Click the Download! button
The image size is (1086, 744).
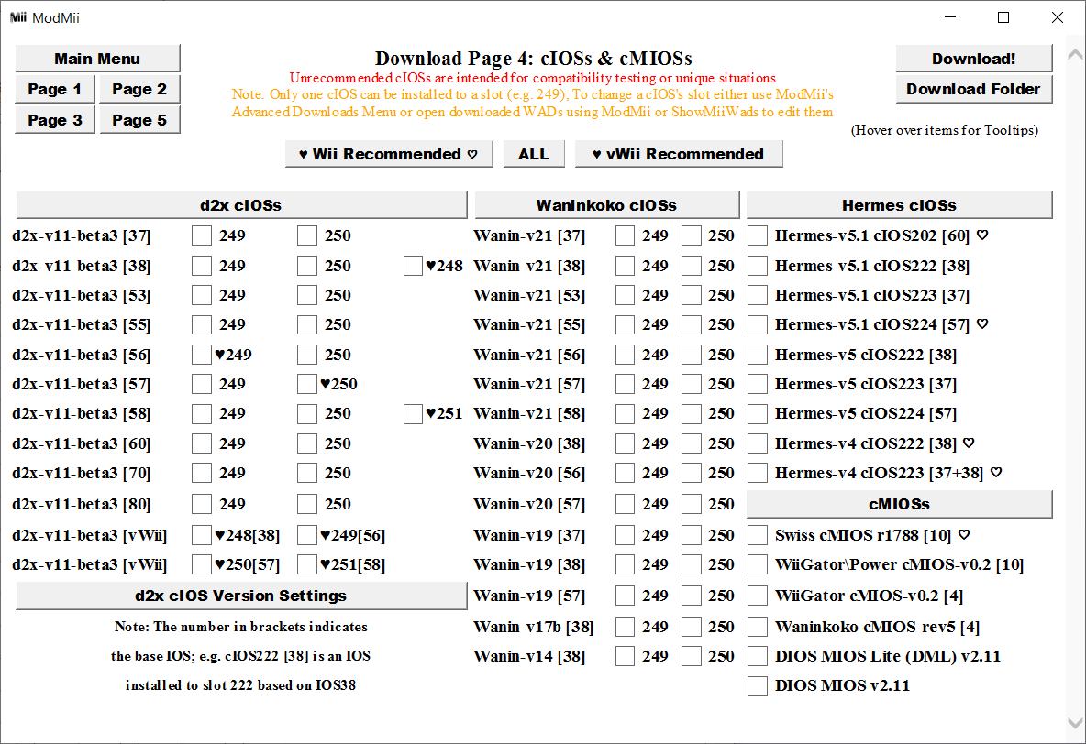(x=974, y=59)
